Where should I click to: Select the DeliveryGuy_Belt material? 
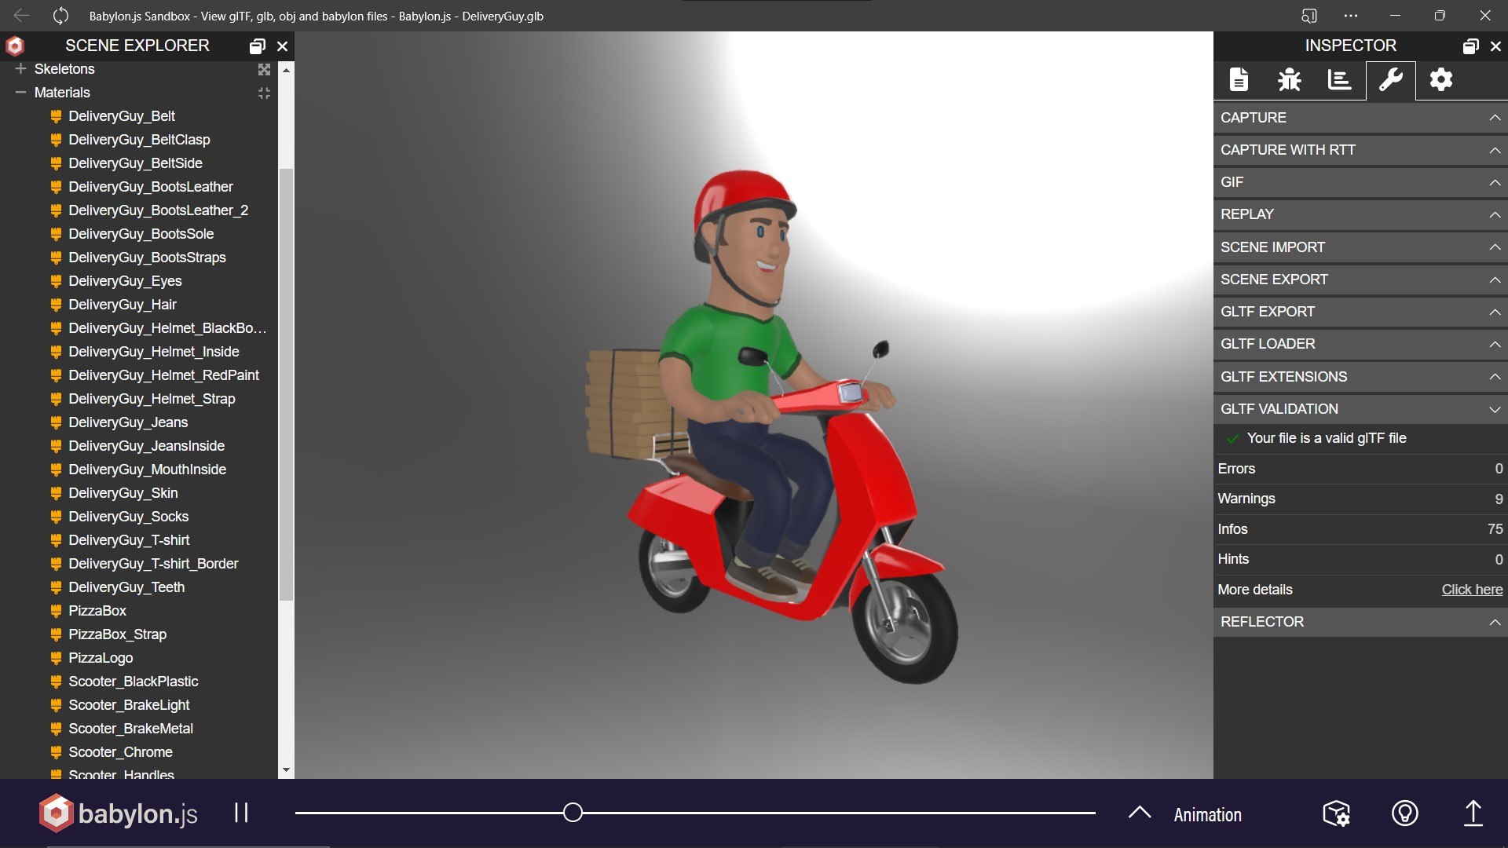pos(121,116)
